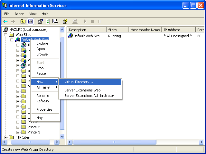Click tree pane scroll up arrow

pos(62,30)
